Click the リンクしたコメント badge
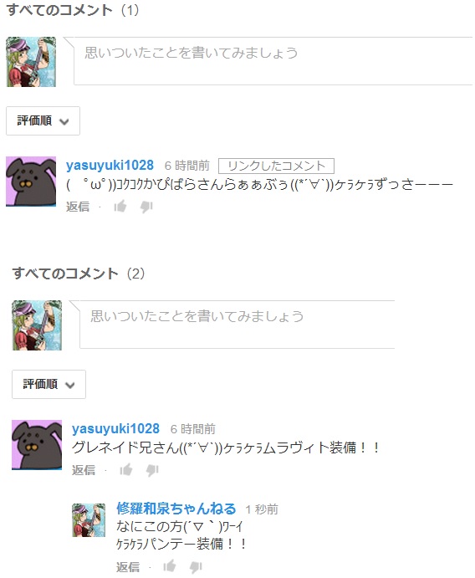The width and height of the screenshot is (475, 578). coord(276,166)
